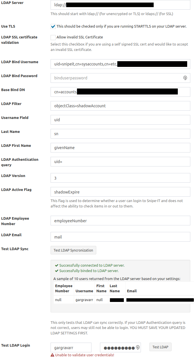194x358 pixels.
Task: Select the LDAP First Name field showing 'givenName'
Action: point(120,147)
